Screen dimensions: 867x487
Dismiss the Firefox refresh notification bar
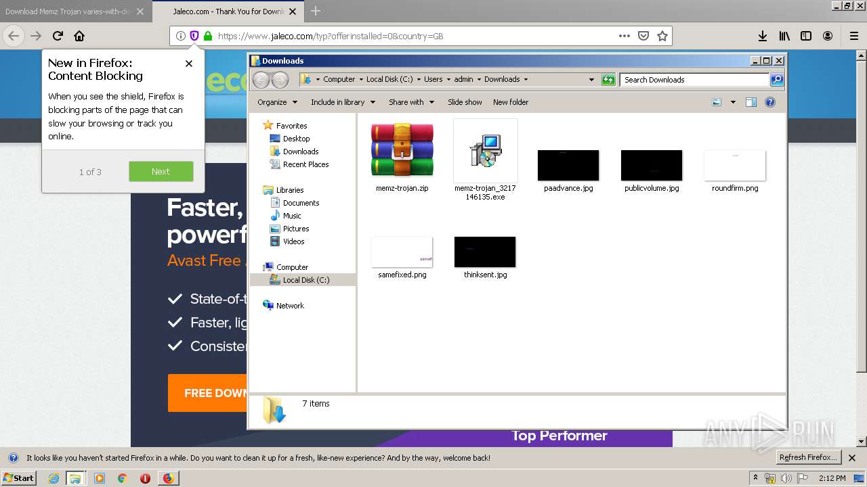(852, 458)
